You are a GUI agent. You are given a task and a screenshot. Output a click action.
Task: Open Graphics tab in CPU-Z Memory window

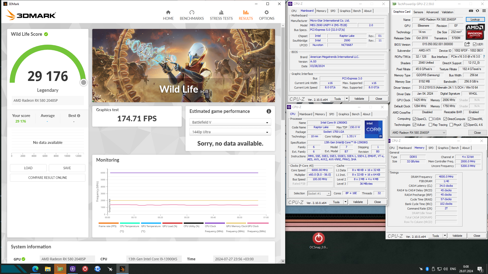[x=443, y=148]
